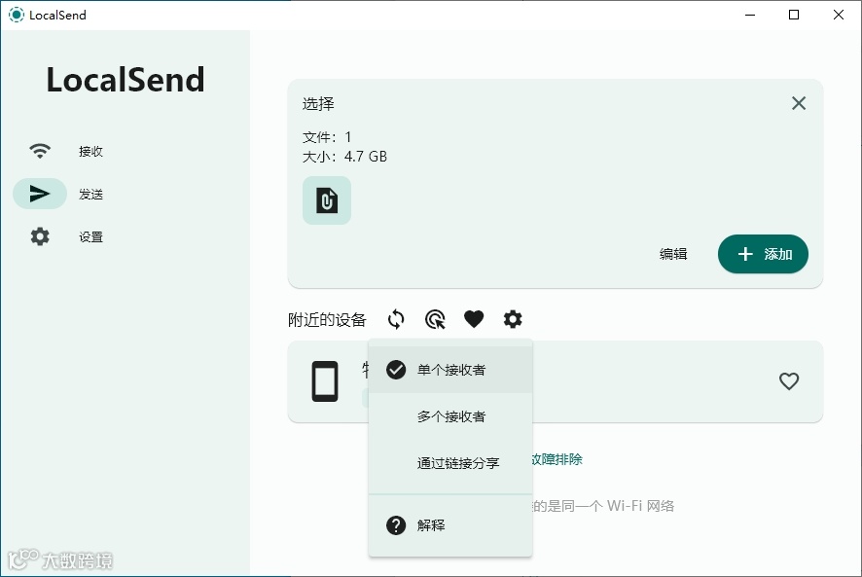Click the sidebar settings gear icon
Viewport: 862px width, 577px height.
(40, 236)
